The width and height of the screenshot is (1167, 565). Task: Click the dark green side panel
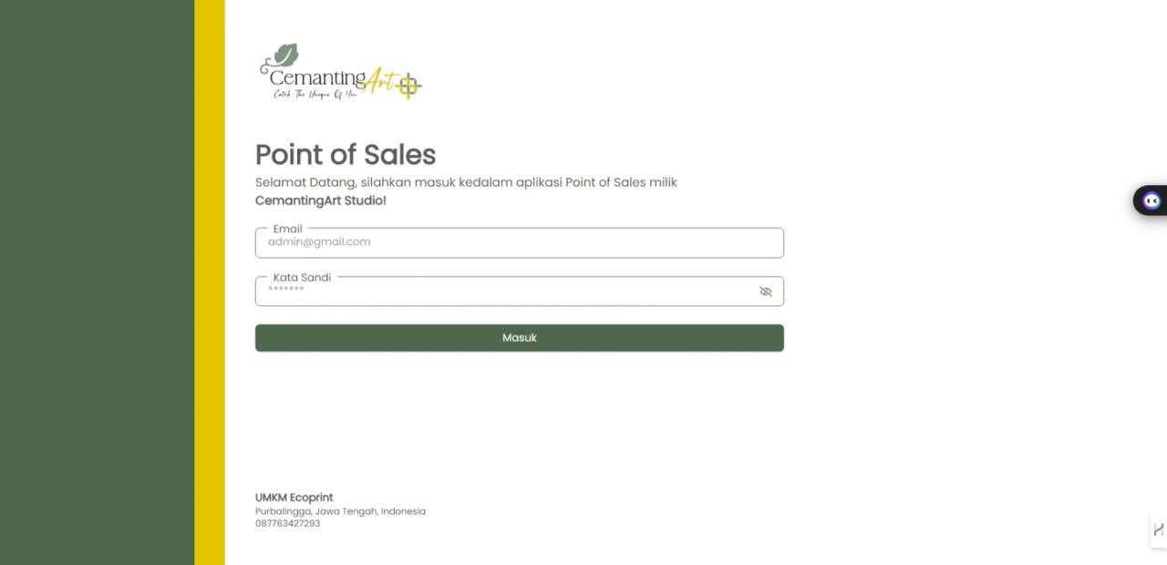(x=97, y=282)
